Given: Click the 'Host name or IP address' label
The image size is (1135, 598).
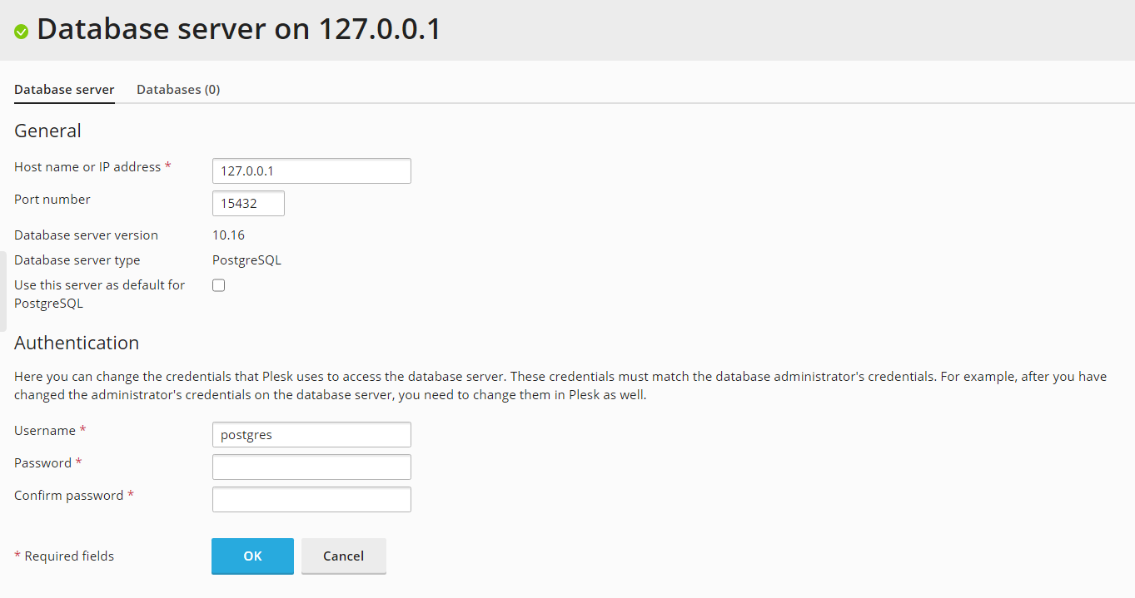Looking at the screenshot, I should tap(87, 167).
